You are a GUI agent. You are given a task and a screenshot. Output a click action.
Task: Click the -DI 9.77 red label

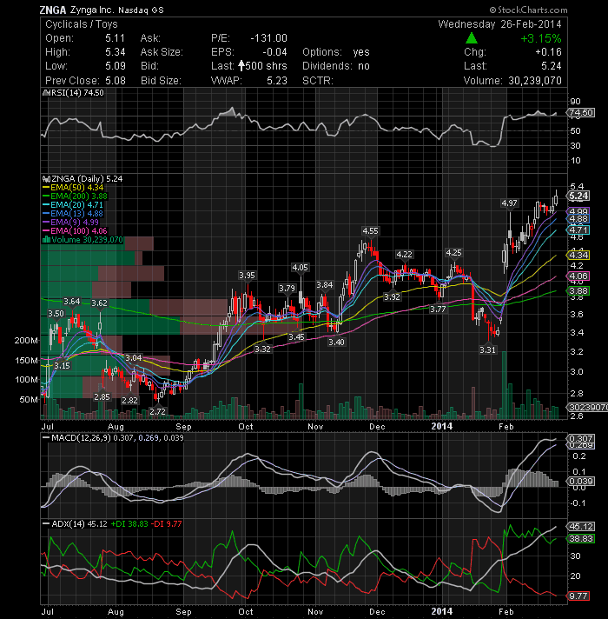coord(166,524)
